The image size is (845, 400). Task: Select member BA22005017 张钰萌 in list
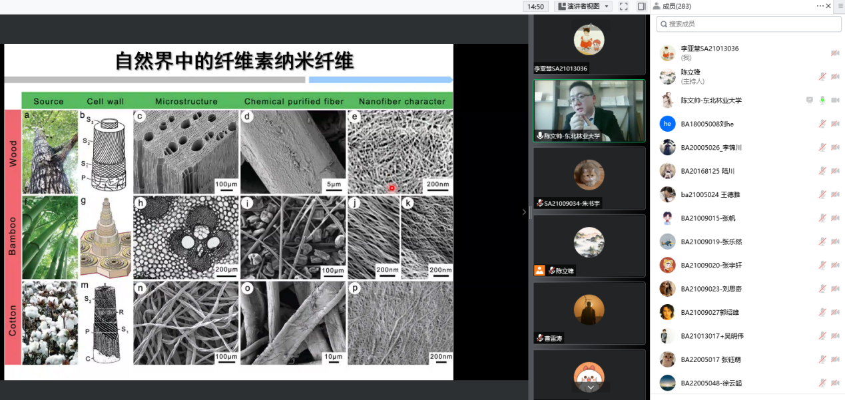point(710,359)
